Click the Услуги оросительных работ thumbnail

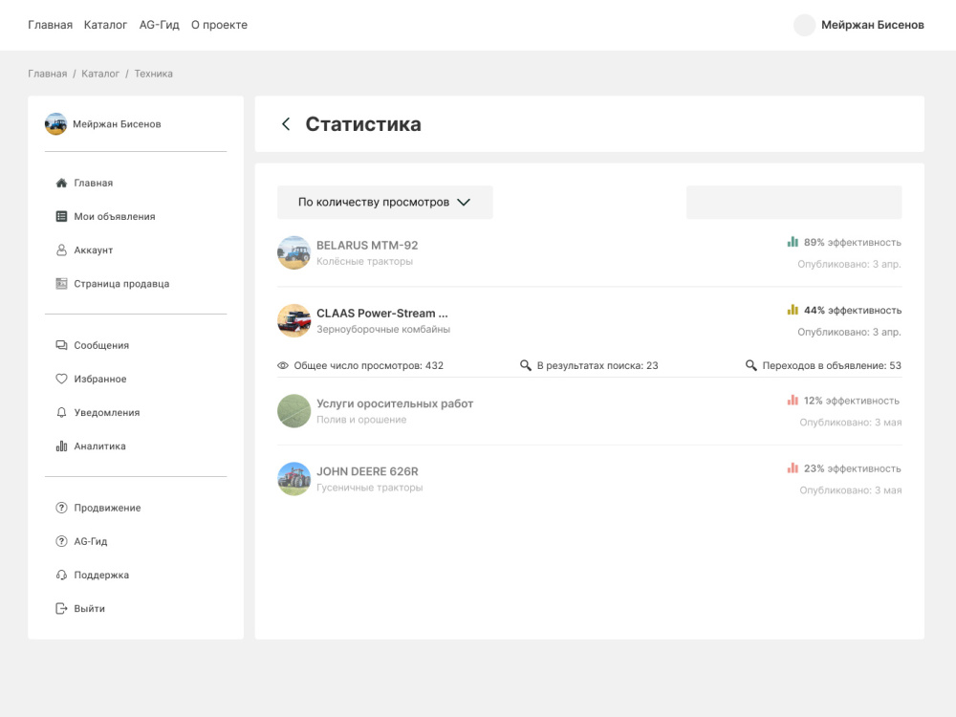tap(293, 411)
